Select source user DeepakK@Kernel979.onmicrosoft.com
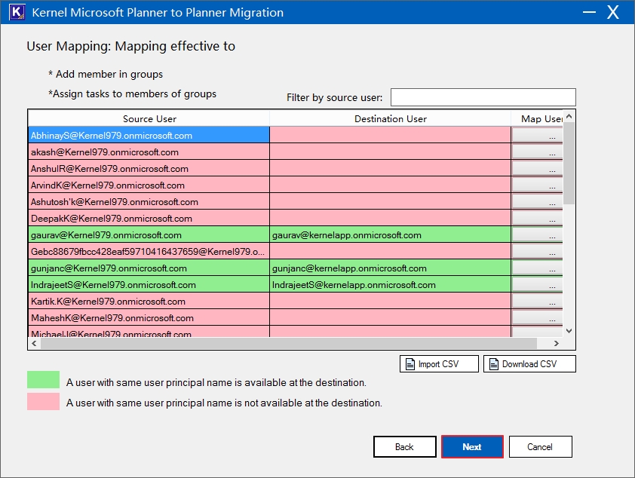Viewport: 635px width, 478px height. 149,218
